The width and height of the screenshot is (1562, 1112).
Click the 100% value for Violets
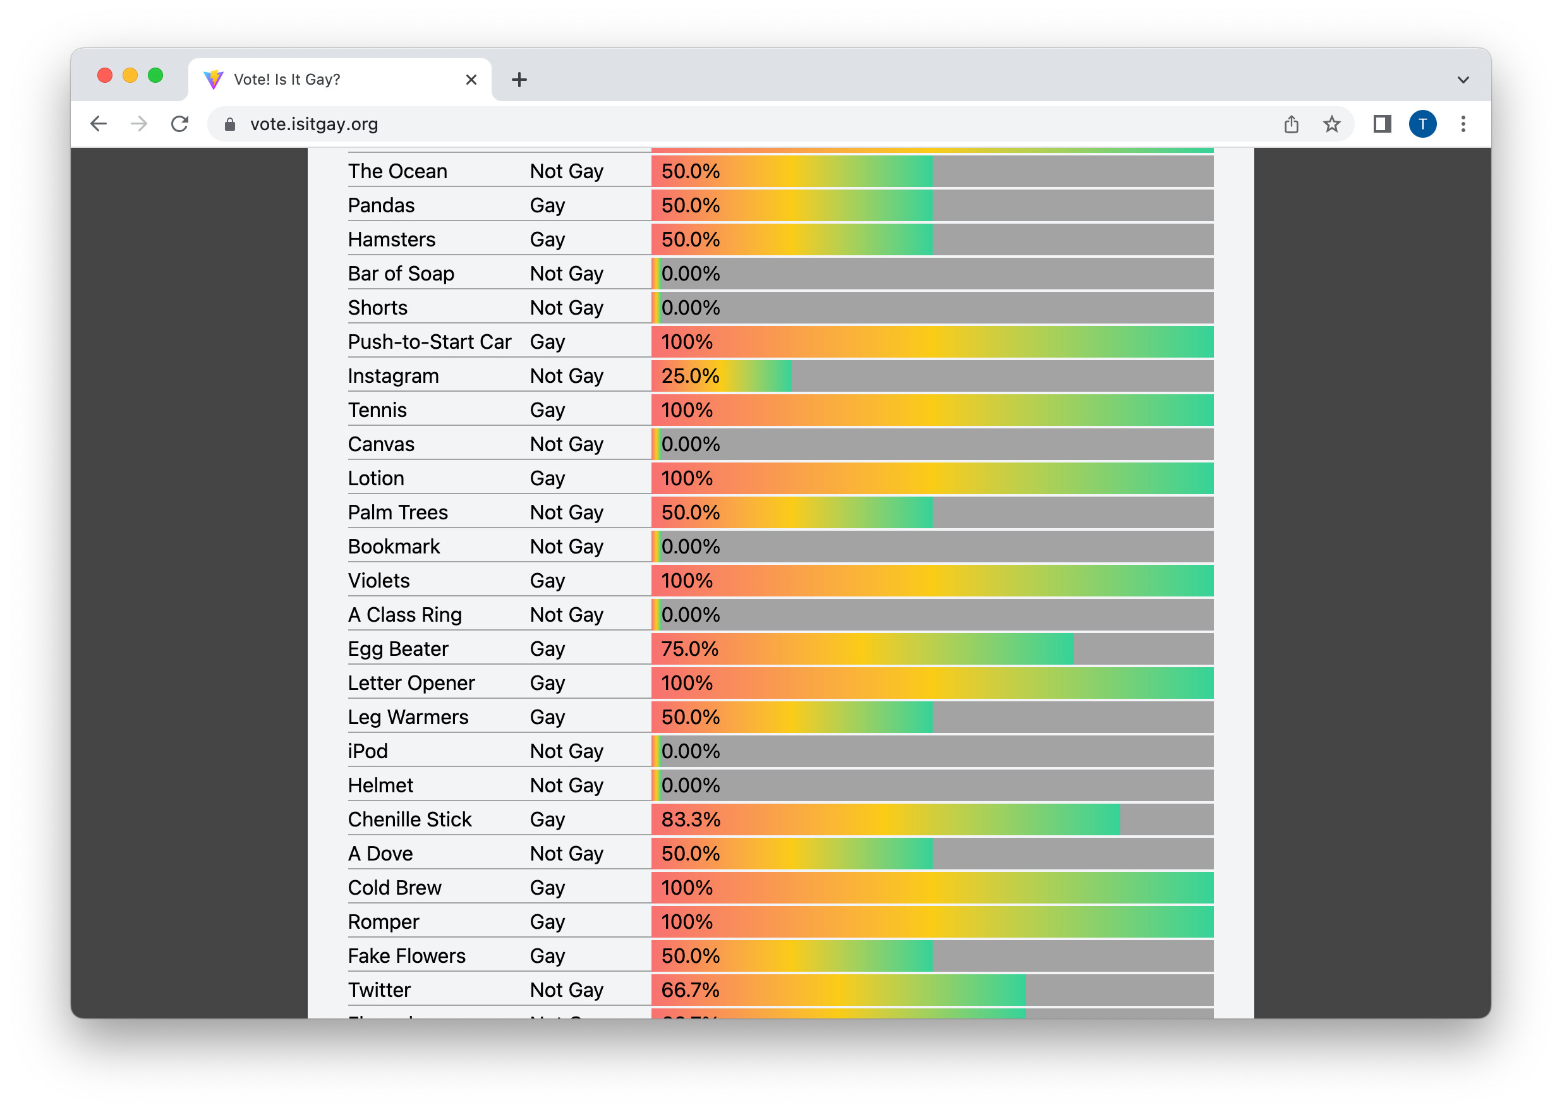[x=687, y=581]
